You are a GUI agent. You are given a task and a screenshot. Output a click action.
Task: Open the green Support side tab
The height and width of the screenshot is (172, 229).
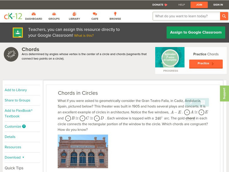[224, 93]
